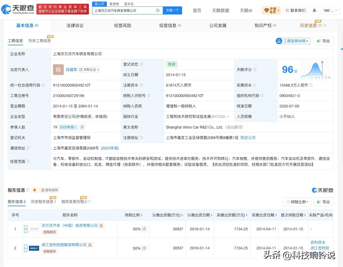
Task: Expand the 沃尔沃汽车 shareholder row
Action: (26, 229)
